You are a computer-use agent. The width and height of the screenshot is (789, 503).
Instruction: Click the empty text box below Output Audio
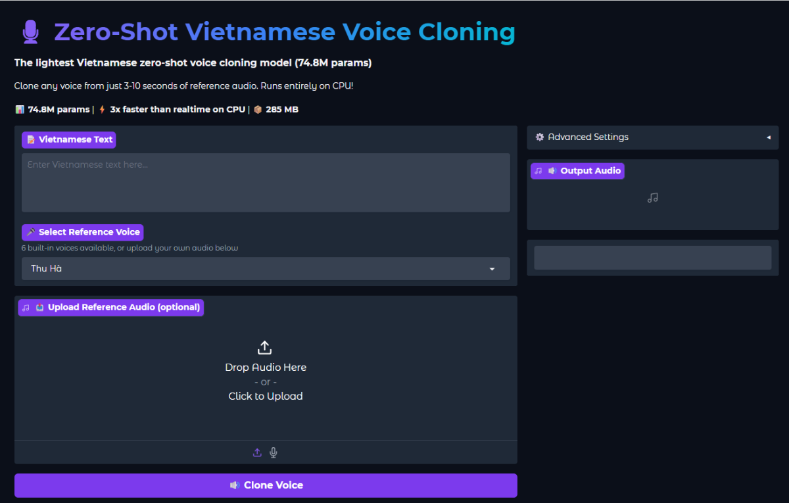pos(652,258)
